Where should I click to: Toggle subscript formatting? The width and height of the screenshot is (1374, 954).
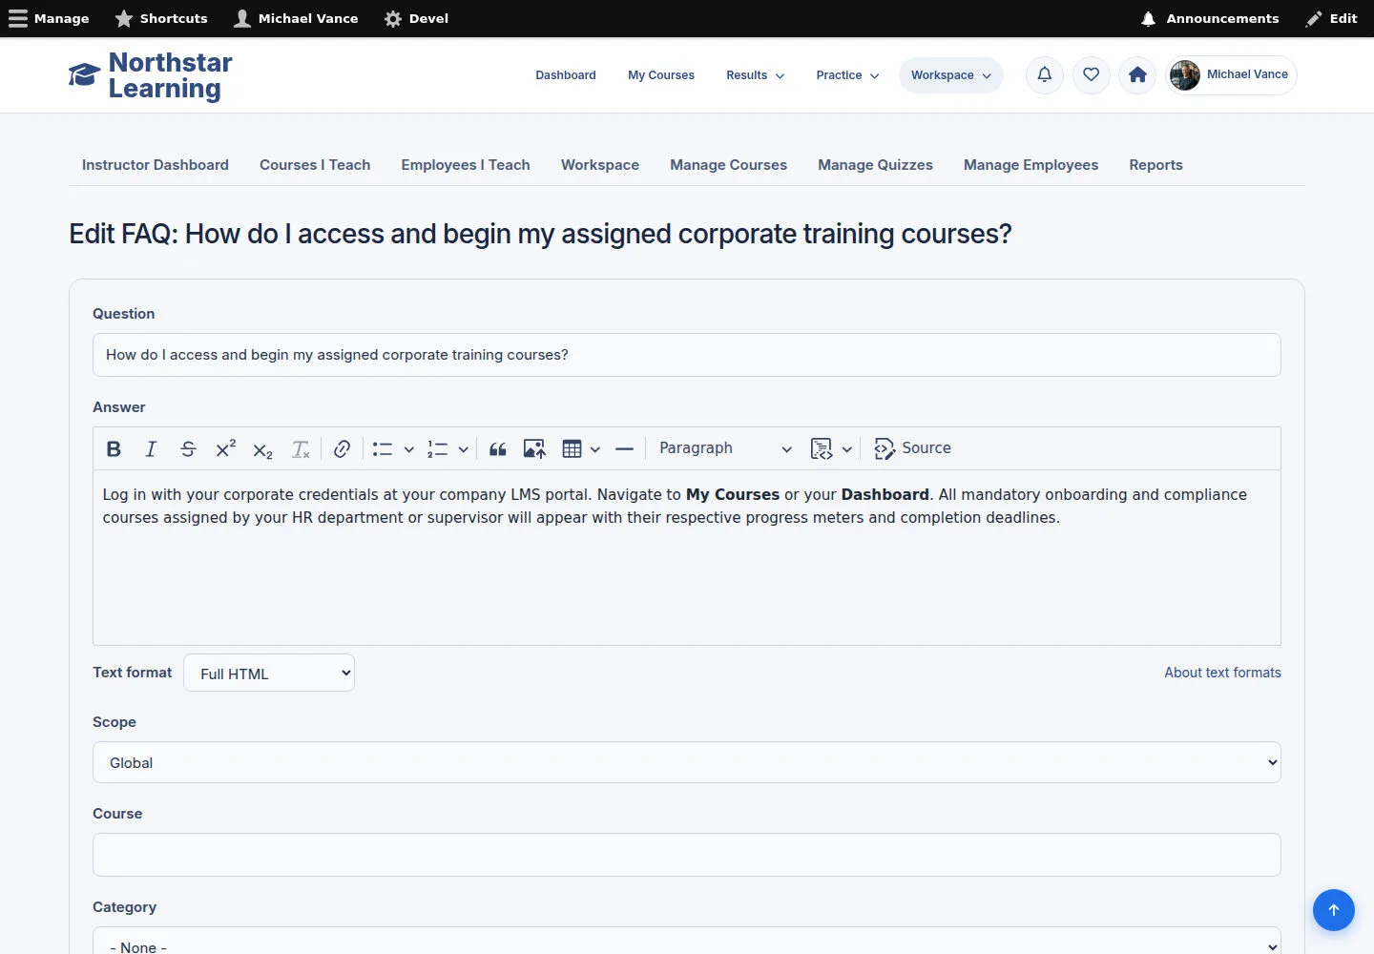click(262, 448)
